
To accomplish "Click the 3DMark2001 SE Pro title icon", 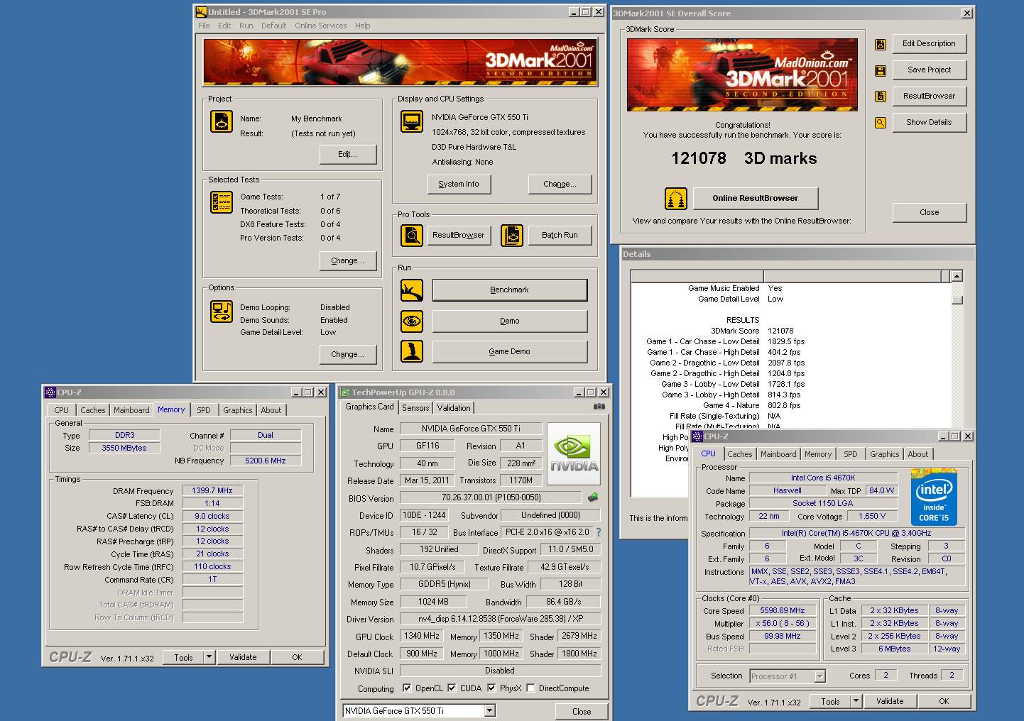I will (x=201, y=12).
